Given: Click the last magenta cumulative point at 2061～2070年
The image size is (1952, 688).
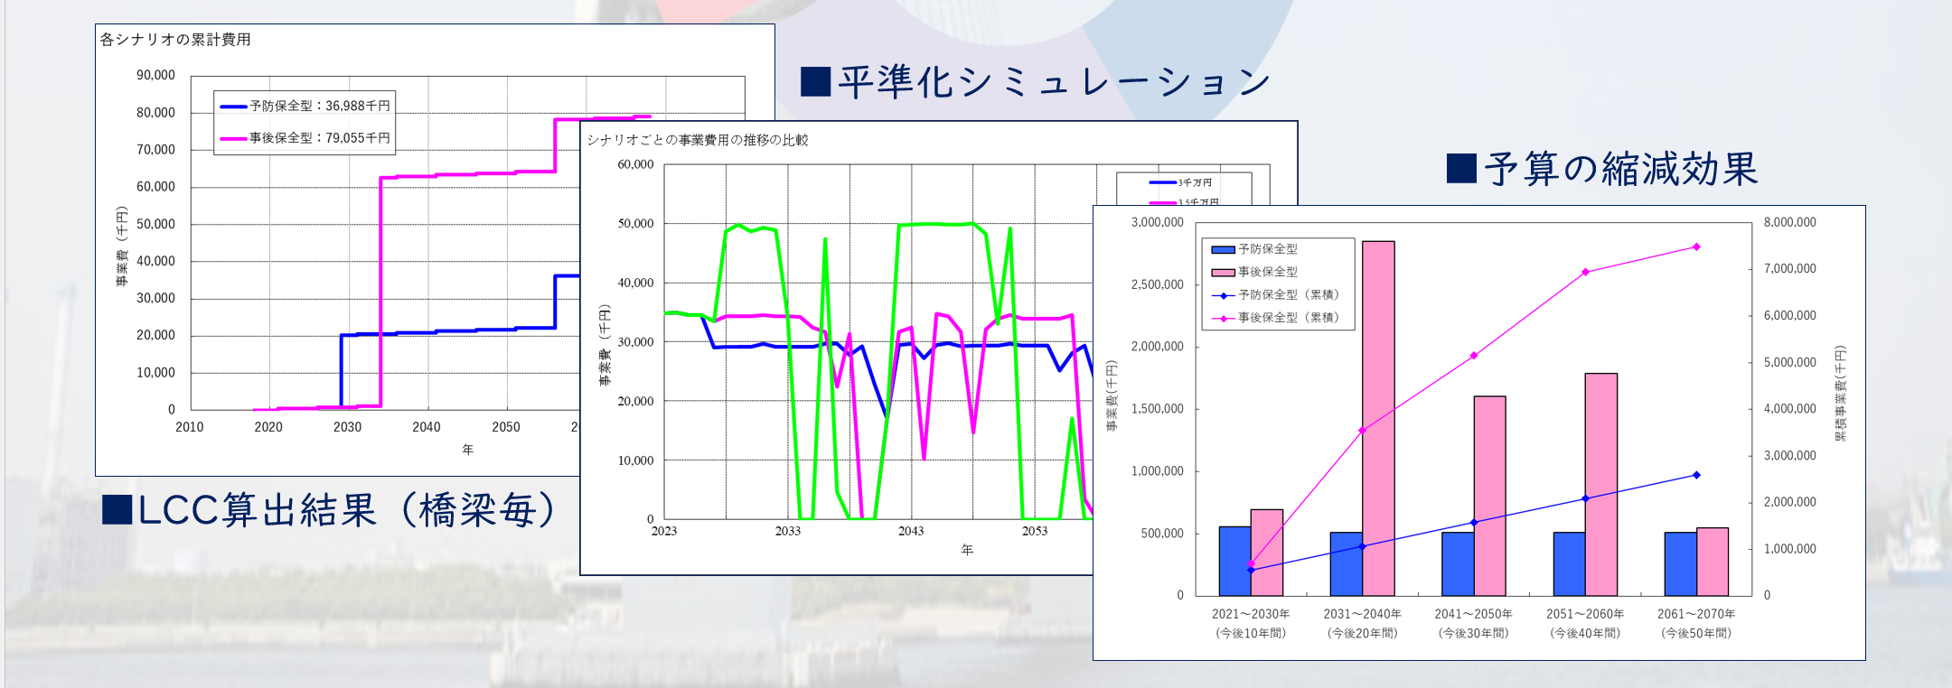Looking at the screenshot, I should pyautogui.click(x=1696, y=246).
